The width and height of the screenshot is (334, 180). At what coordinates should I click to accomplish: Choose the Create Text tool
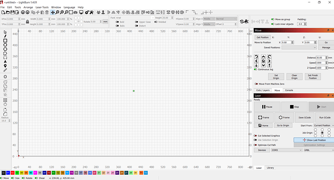coord(5,62)
